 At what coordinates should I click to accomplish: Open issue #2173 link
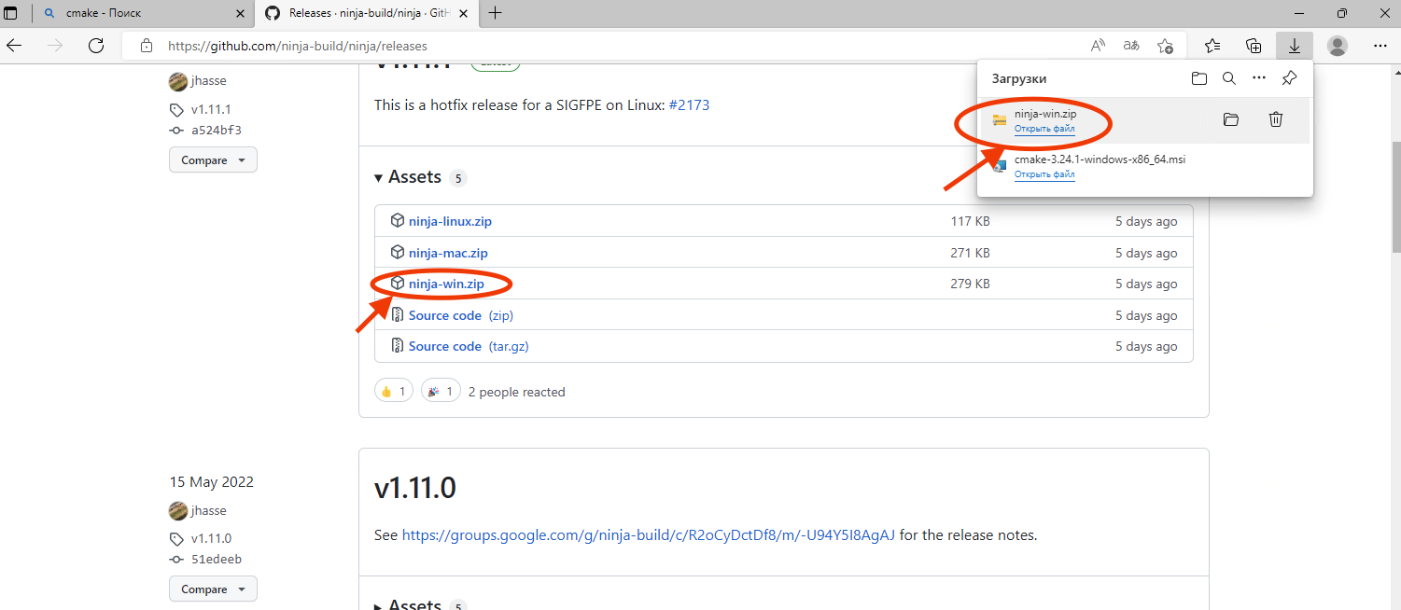(689, 105)
